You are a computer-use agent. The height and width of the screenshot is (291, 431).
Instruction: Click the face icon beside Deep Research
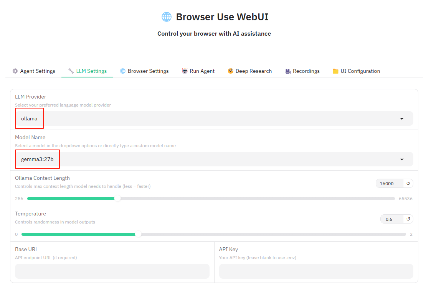[230, 71]
